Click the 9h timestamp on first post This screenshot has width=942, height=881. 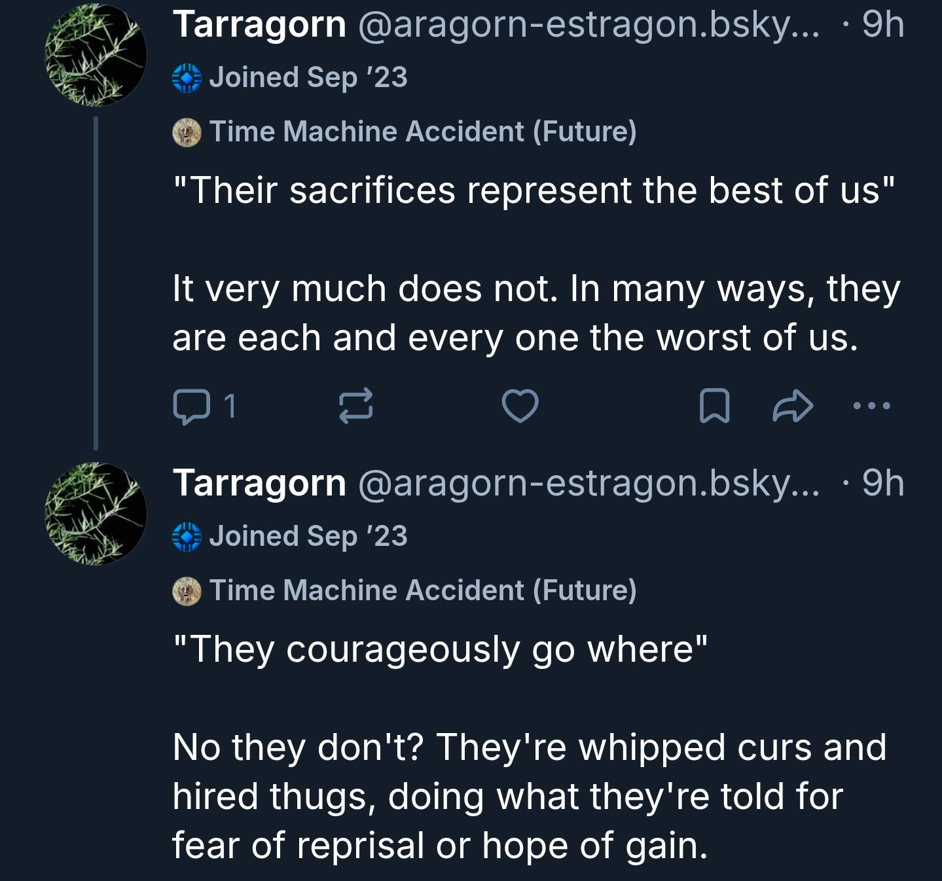click(883, 25)
